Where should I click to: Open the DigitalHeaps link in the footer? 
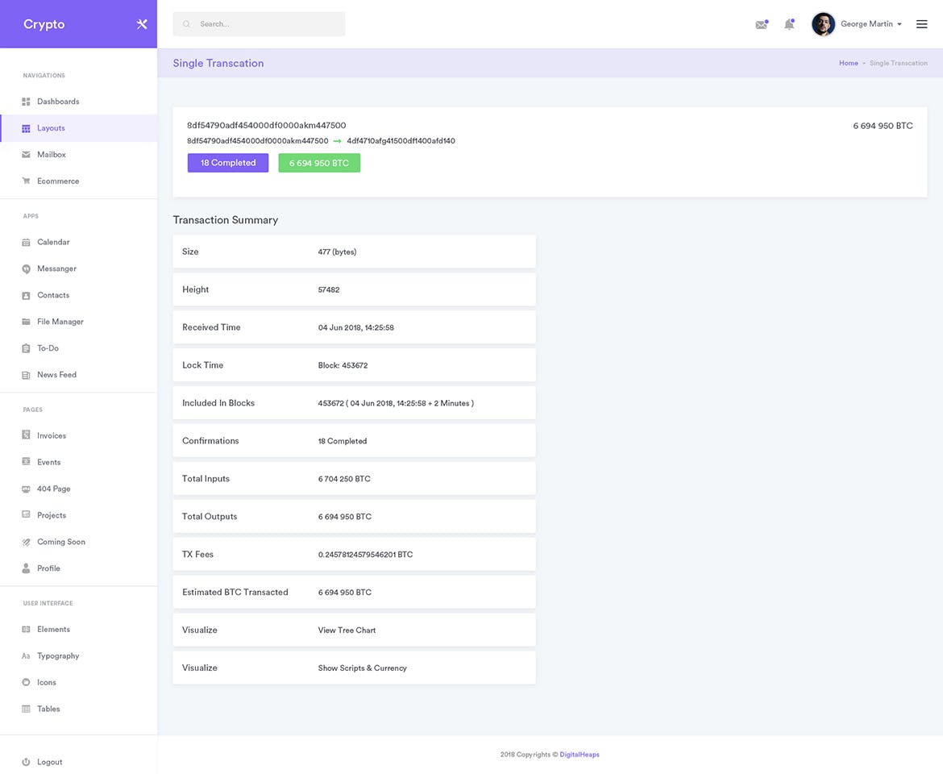(x=579, y=754)
